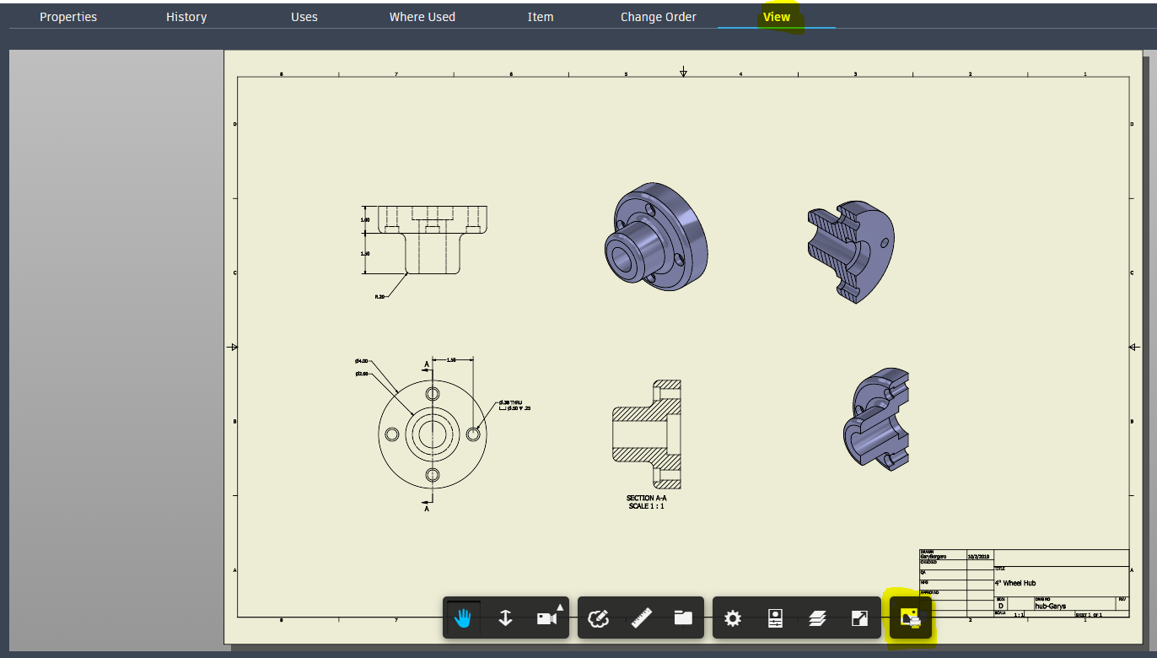Open the Layers manager
Image resolution: width=1157 pixels, height=658 pixels.
point(817,618)
